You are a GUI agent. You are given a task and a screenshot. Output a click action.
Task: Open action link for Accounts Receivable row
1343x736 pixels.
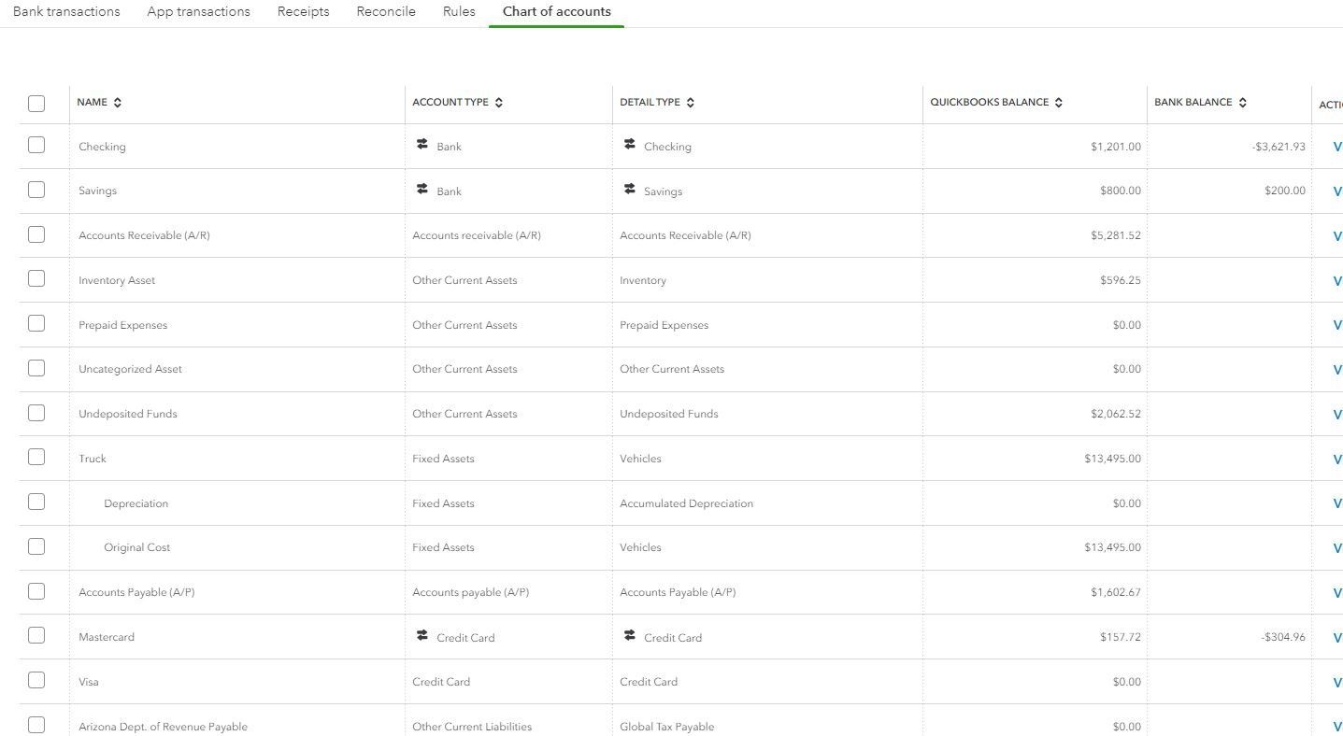click(1337, 236)
